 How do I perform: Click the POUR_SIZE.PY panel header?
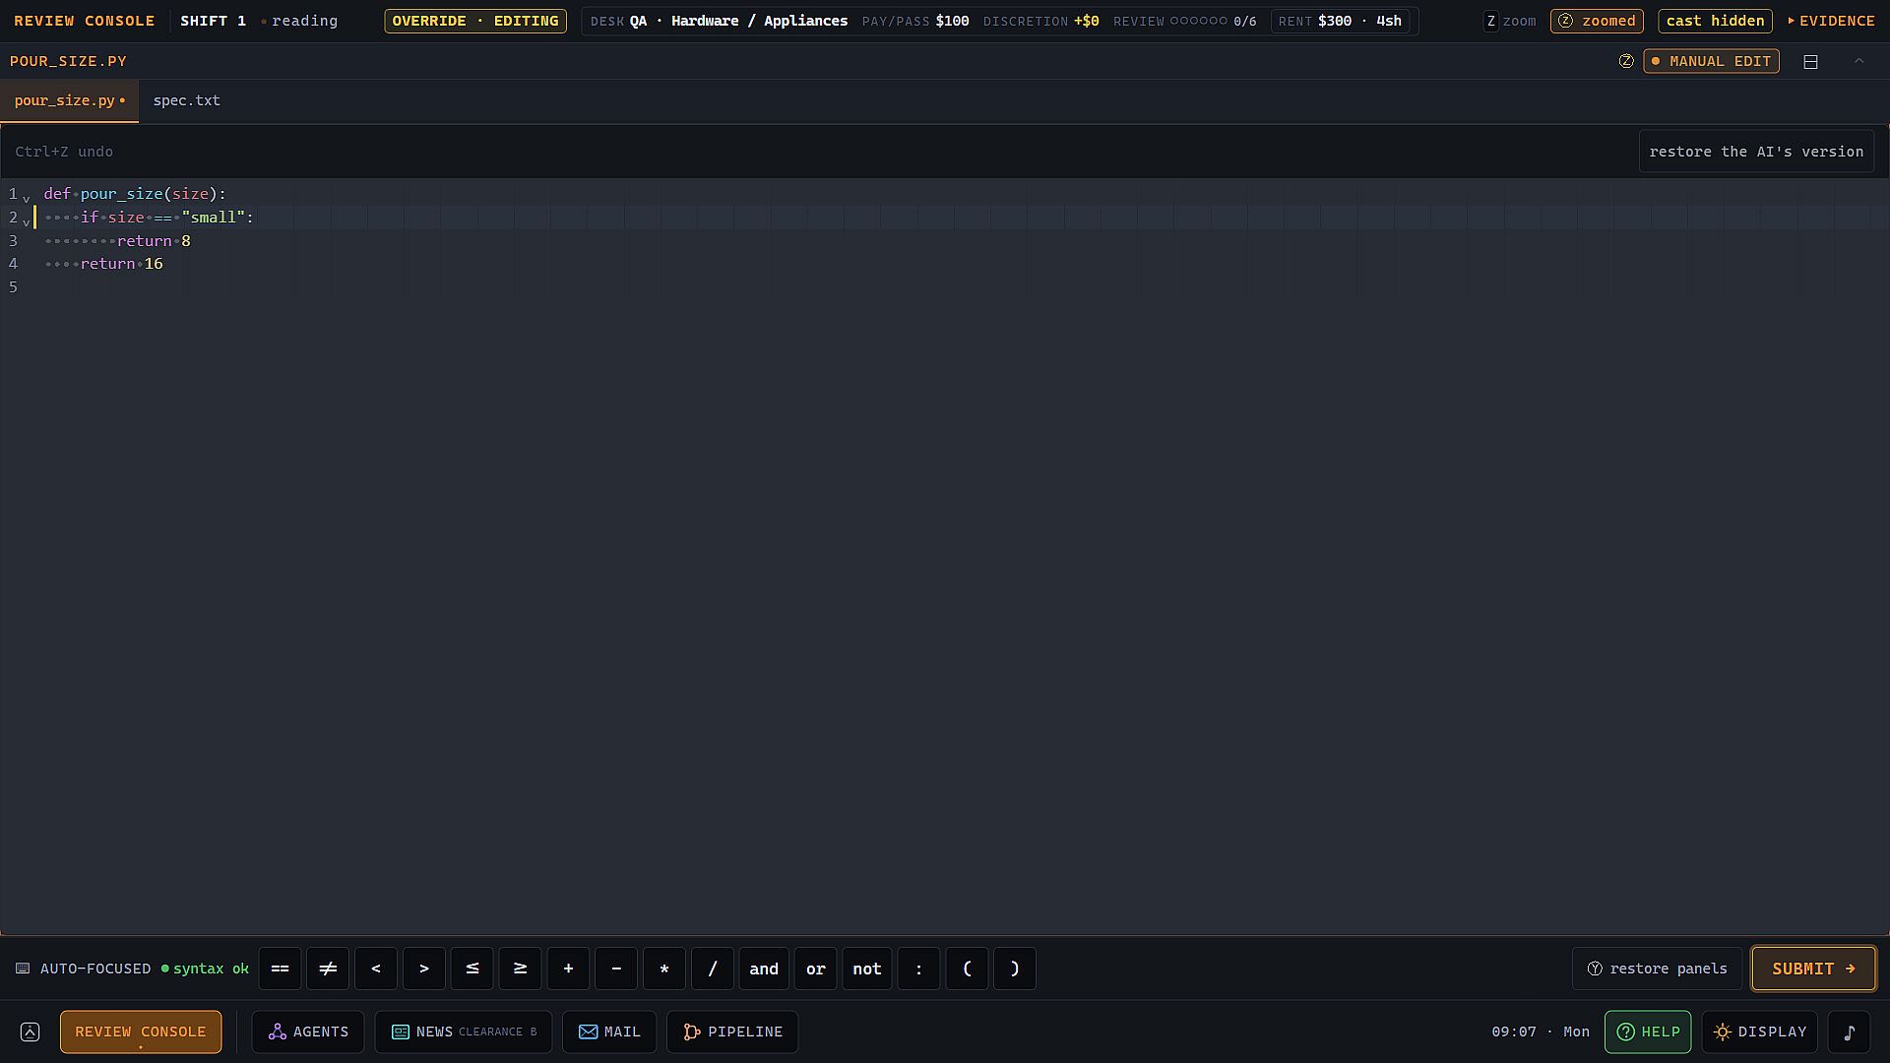[68, 61]
